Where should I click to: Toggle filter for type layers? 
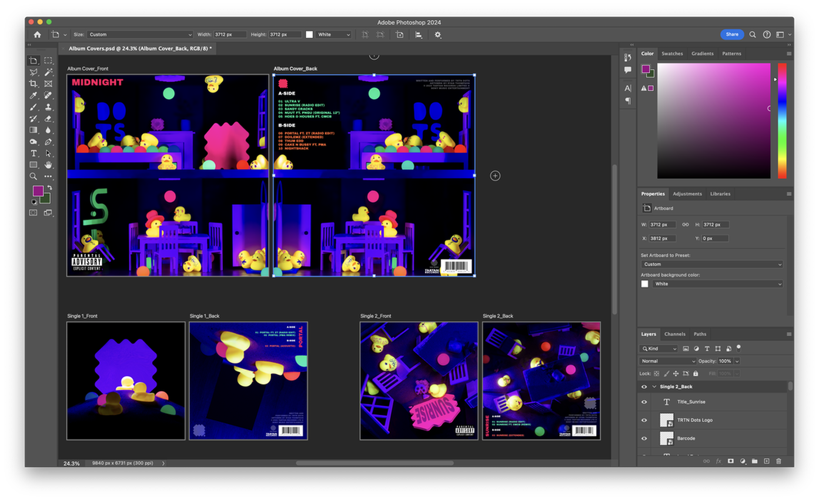tap(707, 349)
